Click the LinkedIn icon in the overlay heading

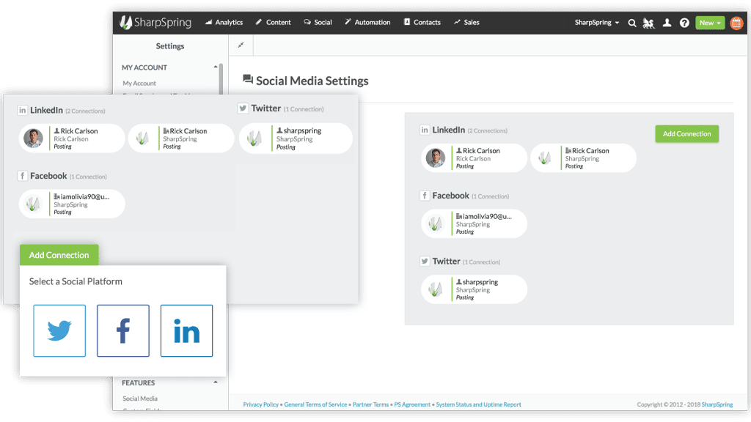[23, 111]
